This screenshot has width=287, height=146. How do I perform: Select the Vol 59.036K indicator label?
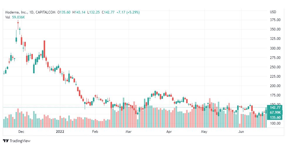15,17
